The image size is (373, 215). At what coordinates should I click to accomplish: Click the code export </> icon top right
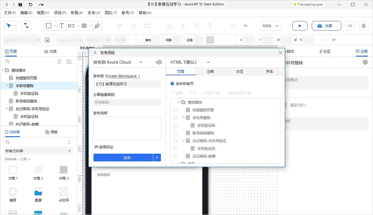pos(350,26)
